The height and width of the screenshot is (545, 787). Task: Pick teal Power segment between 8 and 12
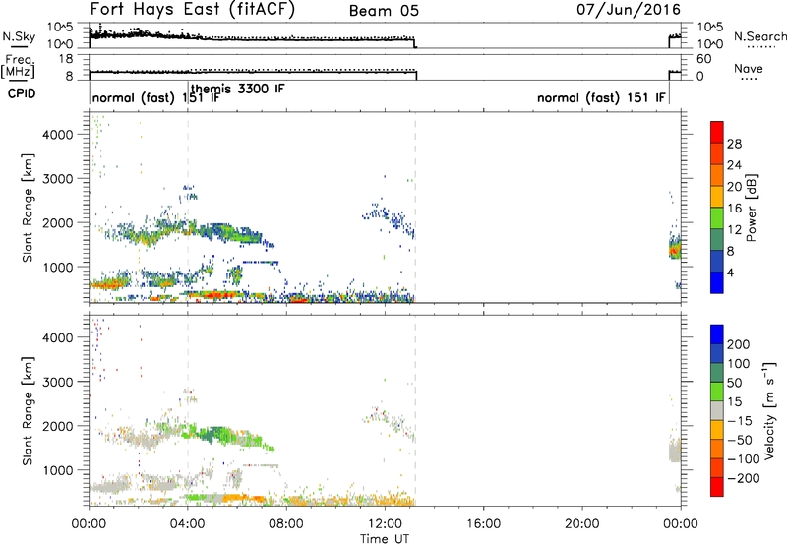(717, 240)
